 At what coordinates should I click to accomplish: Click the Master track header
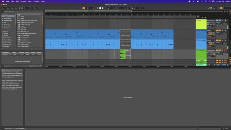click(x=201, y=65)
